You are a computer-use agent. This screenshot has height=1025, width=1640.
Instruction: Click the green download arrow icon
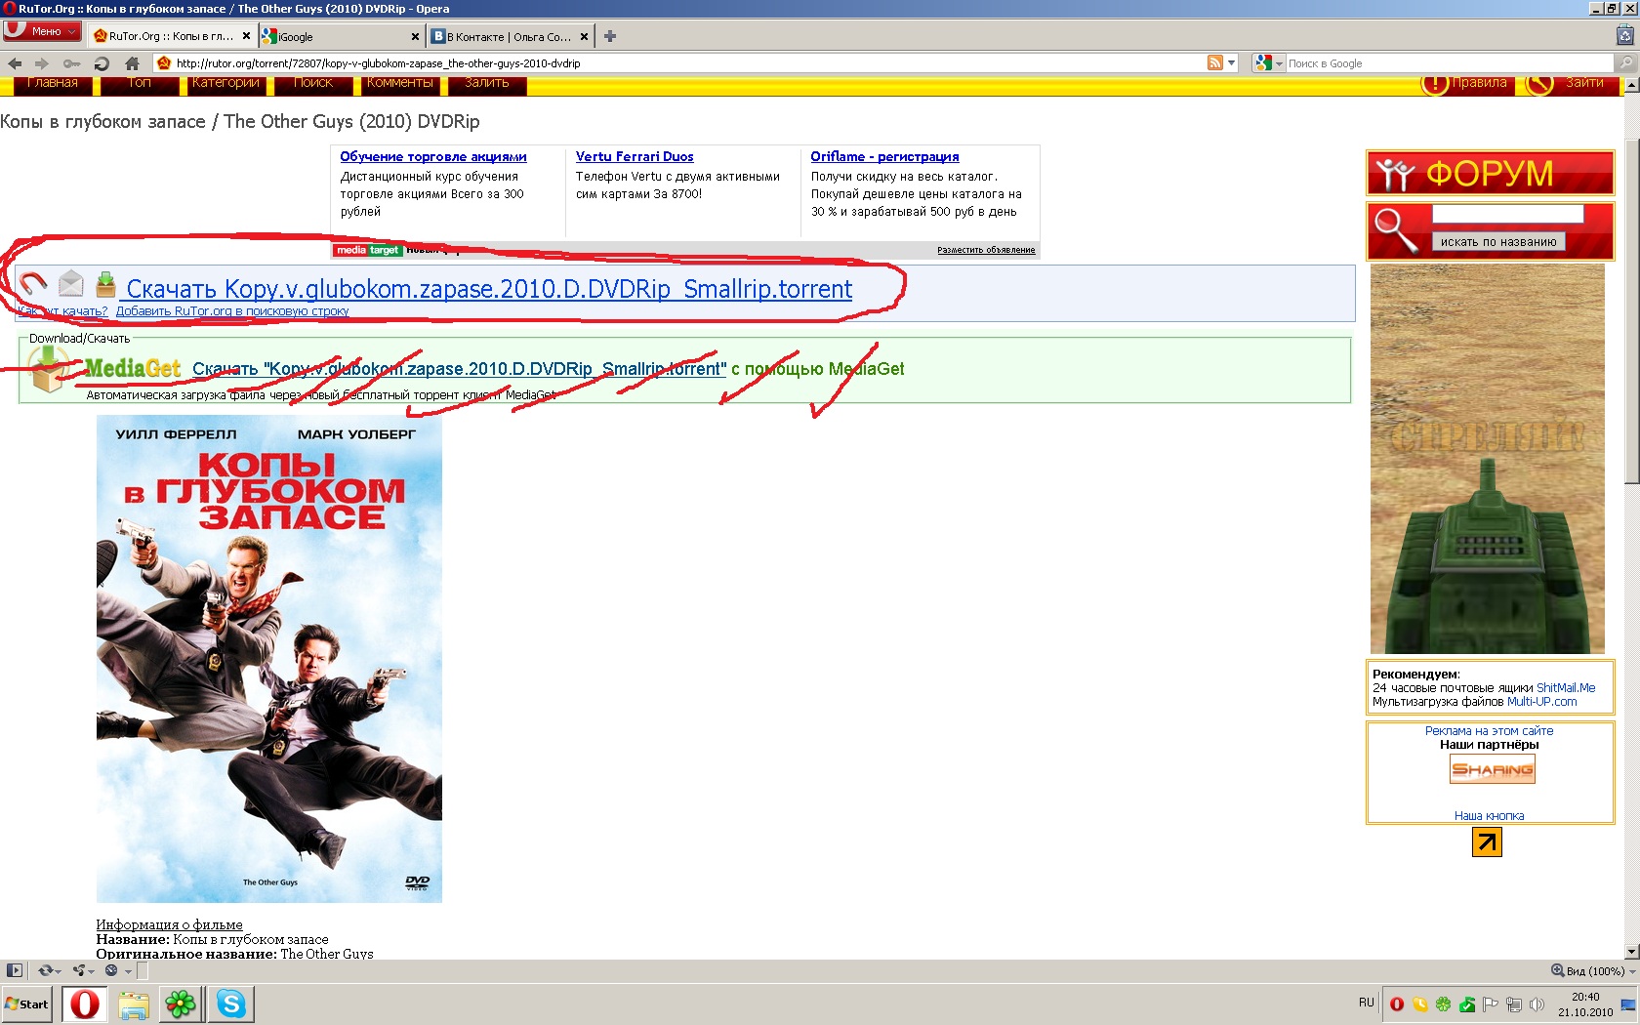click(x=105, y=284)
